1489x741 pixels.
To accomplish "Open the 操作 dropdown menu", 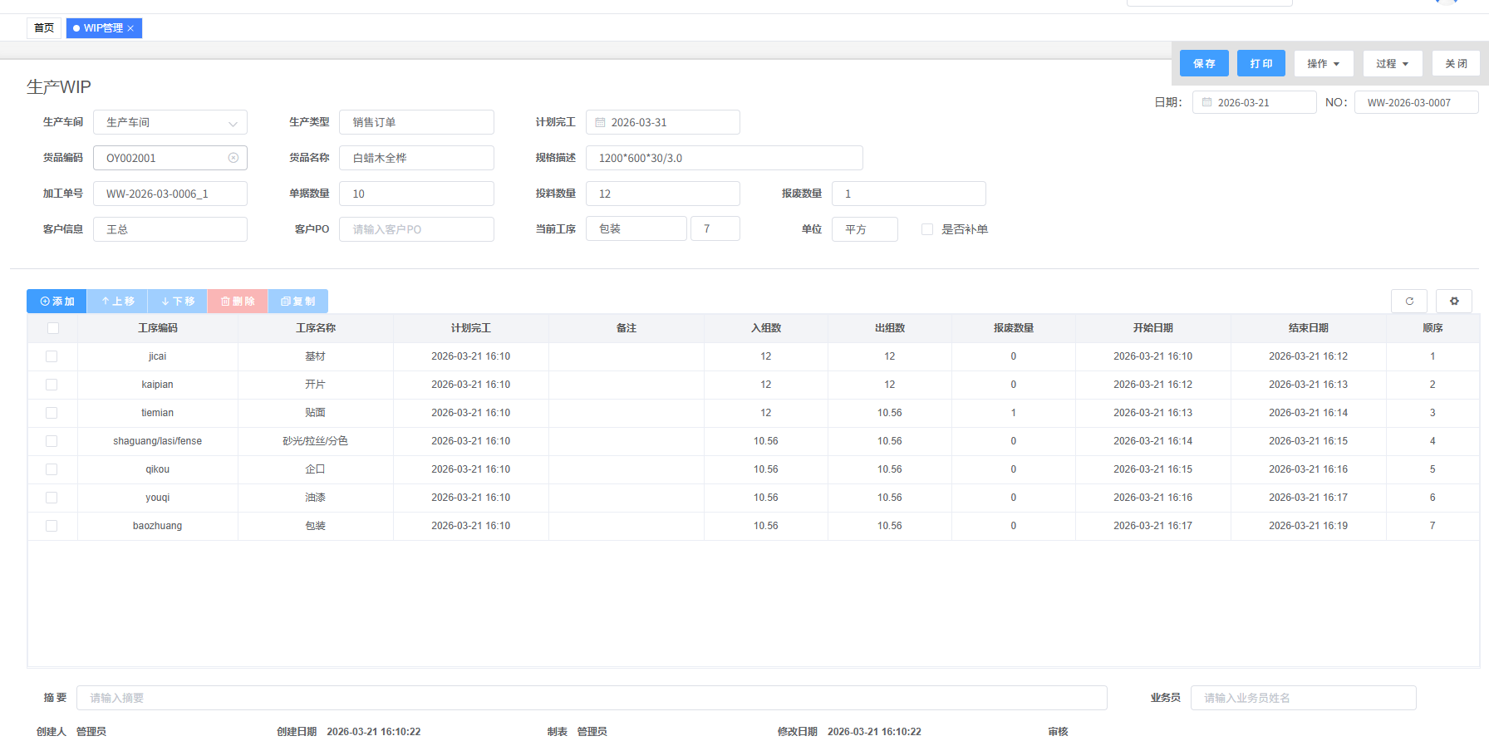I will point(1323,63).
